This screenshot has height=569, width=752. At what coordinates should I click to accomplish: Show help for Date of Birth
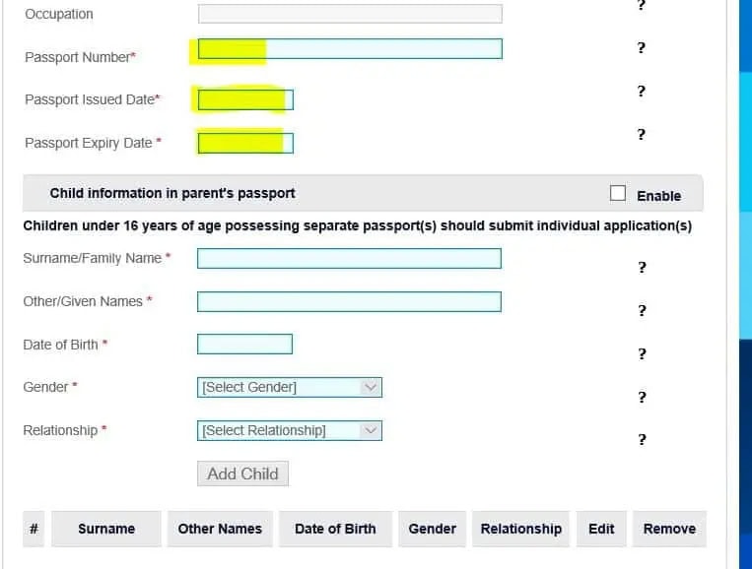point(642,354)
